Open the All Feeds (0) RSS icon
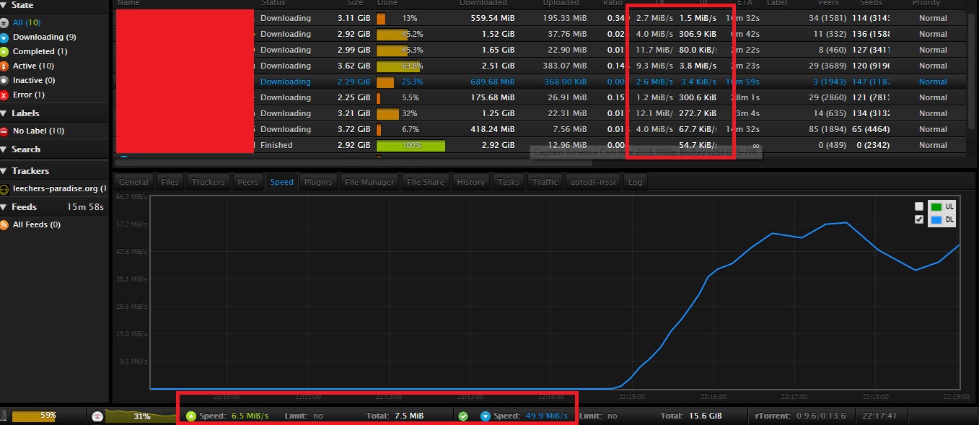Viewport: 979px width, 425px height. [x=4, y=224]
